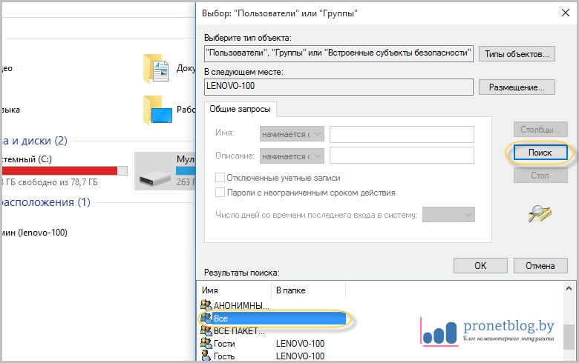Switch to the Общие запросы tab

[x=239, y=109]
